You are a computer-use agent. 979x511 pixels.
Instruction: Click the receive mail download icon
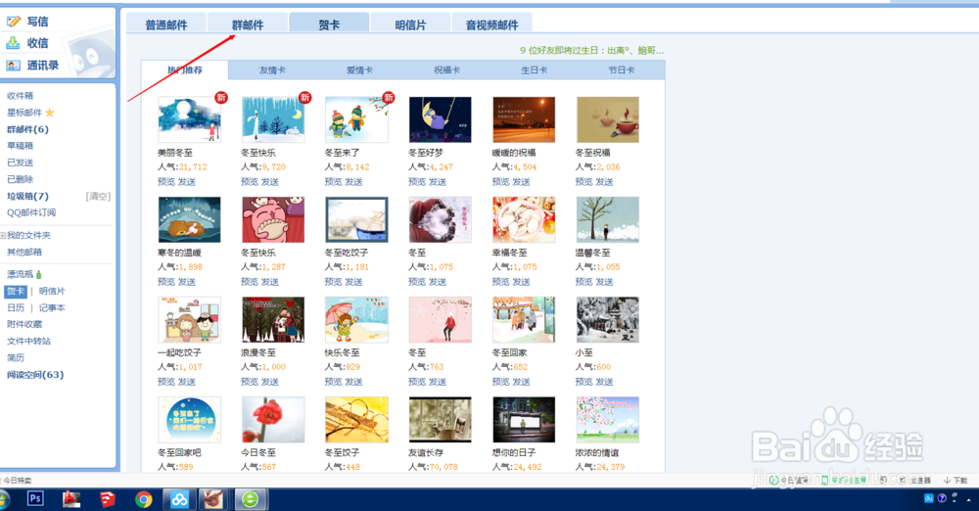[x=13, y=43]
